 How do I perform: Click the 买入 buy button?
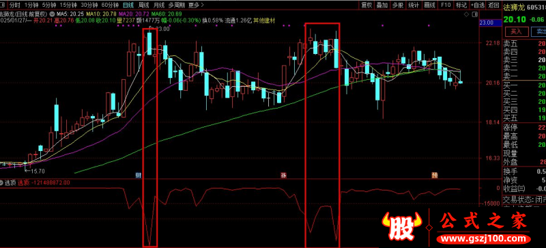pyautogui.click(x=516, y=31)
